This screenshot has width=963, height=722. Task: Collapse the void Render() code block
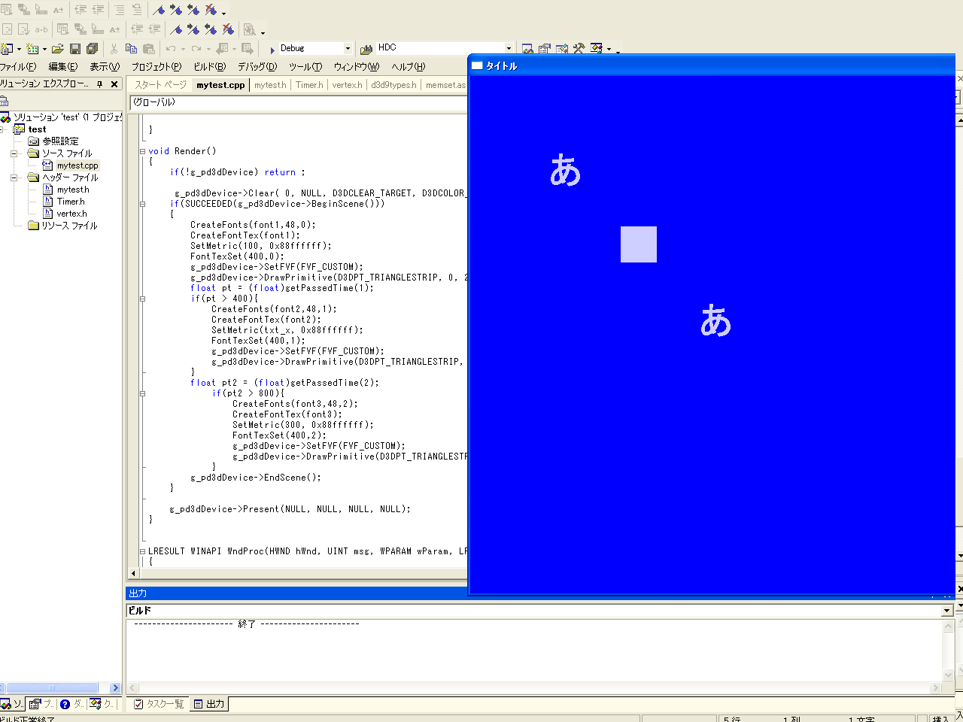click(x=142, y=151)
